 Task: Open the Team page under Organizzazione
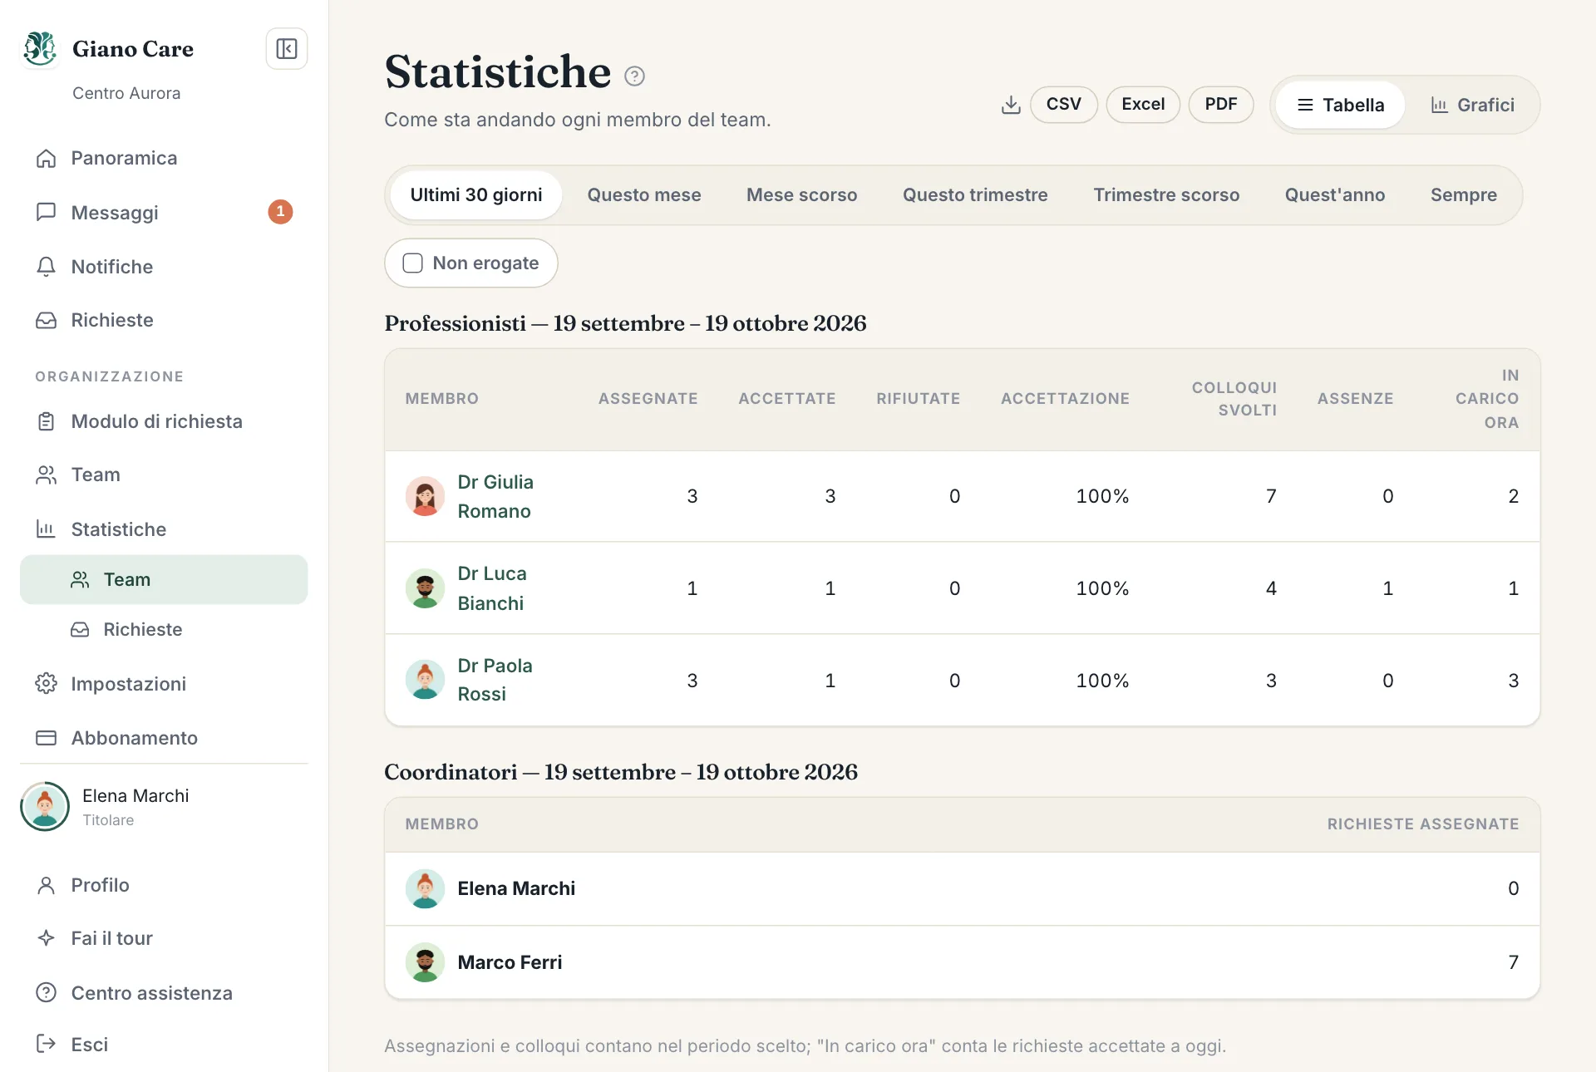pyautogui.click(x=164, y=475)
